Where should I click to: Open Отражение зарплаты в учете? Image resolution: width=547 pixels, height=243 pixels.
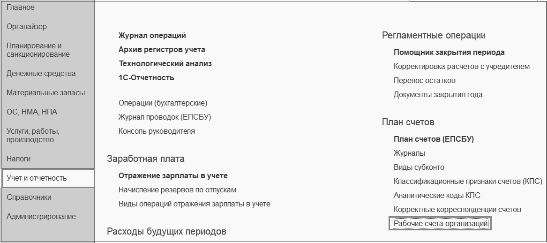tap(173, 176)
